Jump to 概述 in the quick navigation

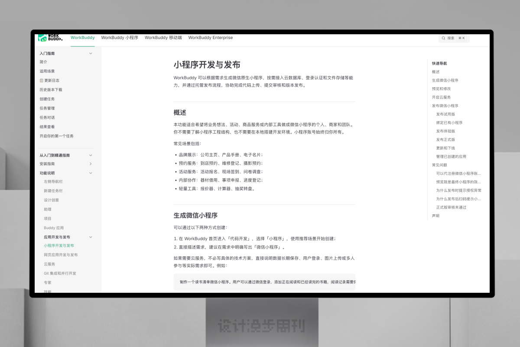click(x=435, y=72)
